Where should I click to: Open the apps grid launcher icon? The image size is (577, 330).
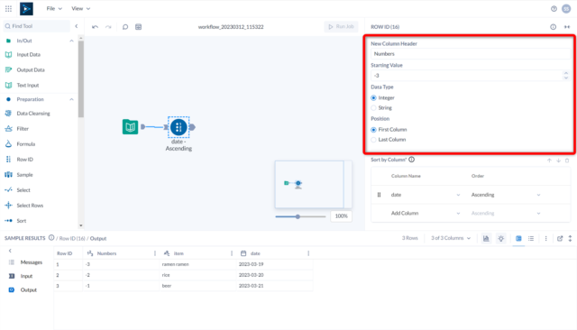(8, 8)
